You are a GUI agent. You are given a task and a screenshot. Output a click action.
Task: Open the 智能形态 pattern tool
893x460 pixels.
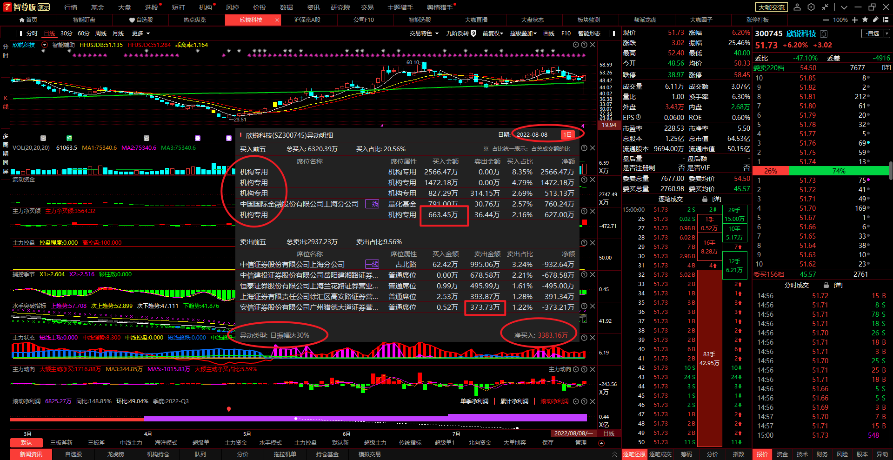589,33
